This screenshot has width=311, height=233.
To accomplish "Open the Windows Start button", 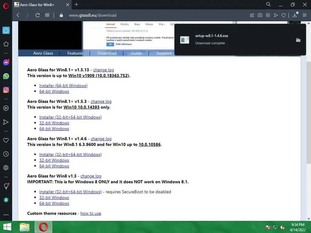I will [x=7, y=227].
